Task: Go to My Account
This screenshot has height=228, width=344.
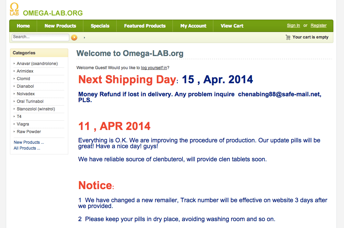Action: 193,26
